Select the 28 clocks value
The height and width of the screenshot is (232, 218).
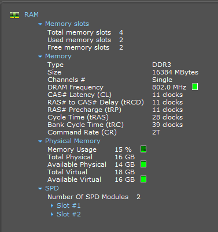[167, 117]
